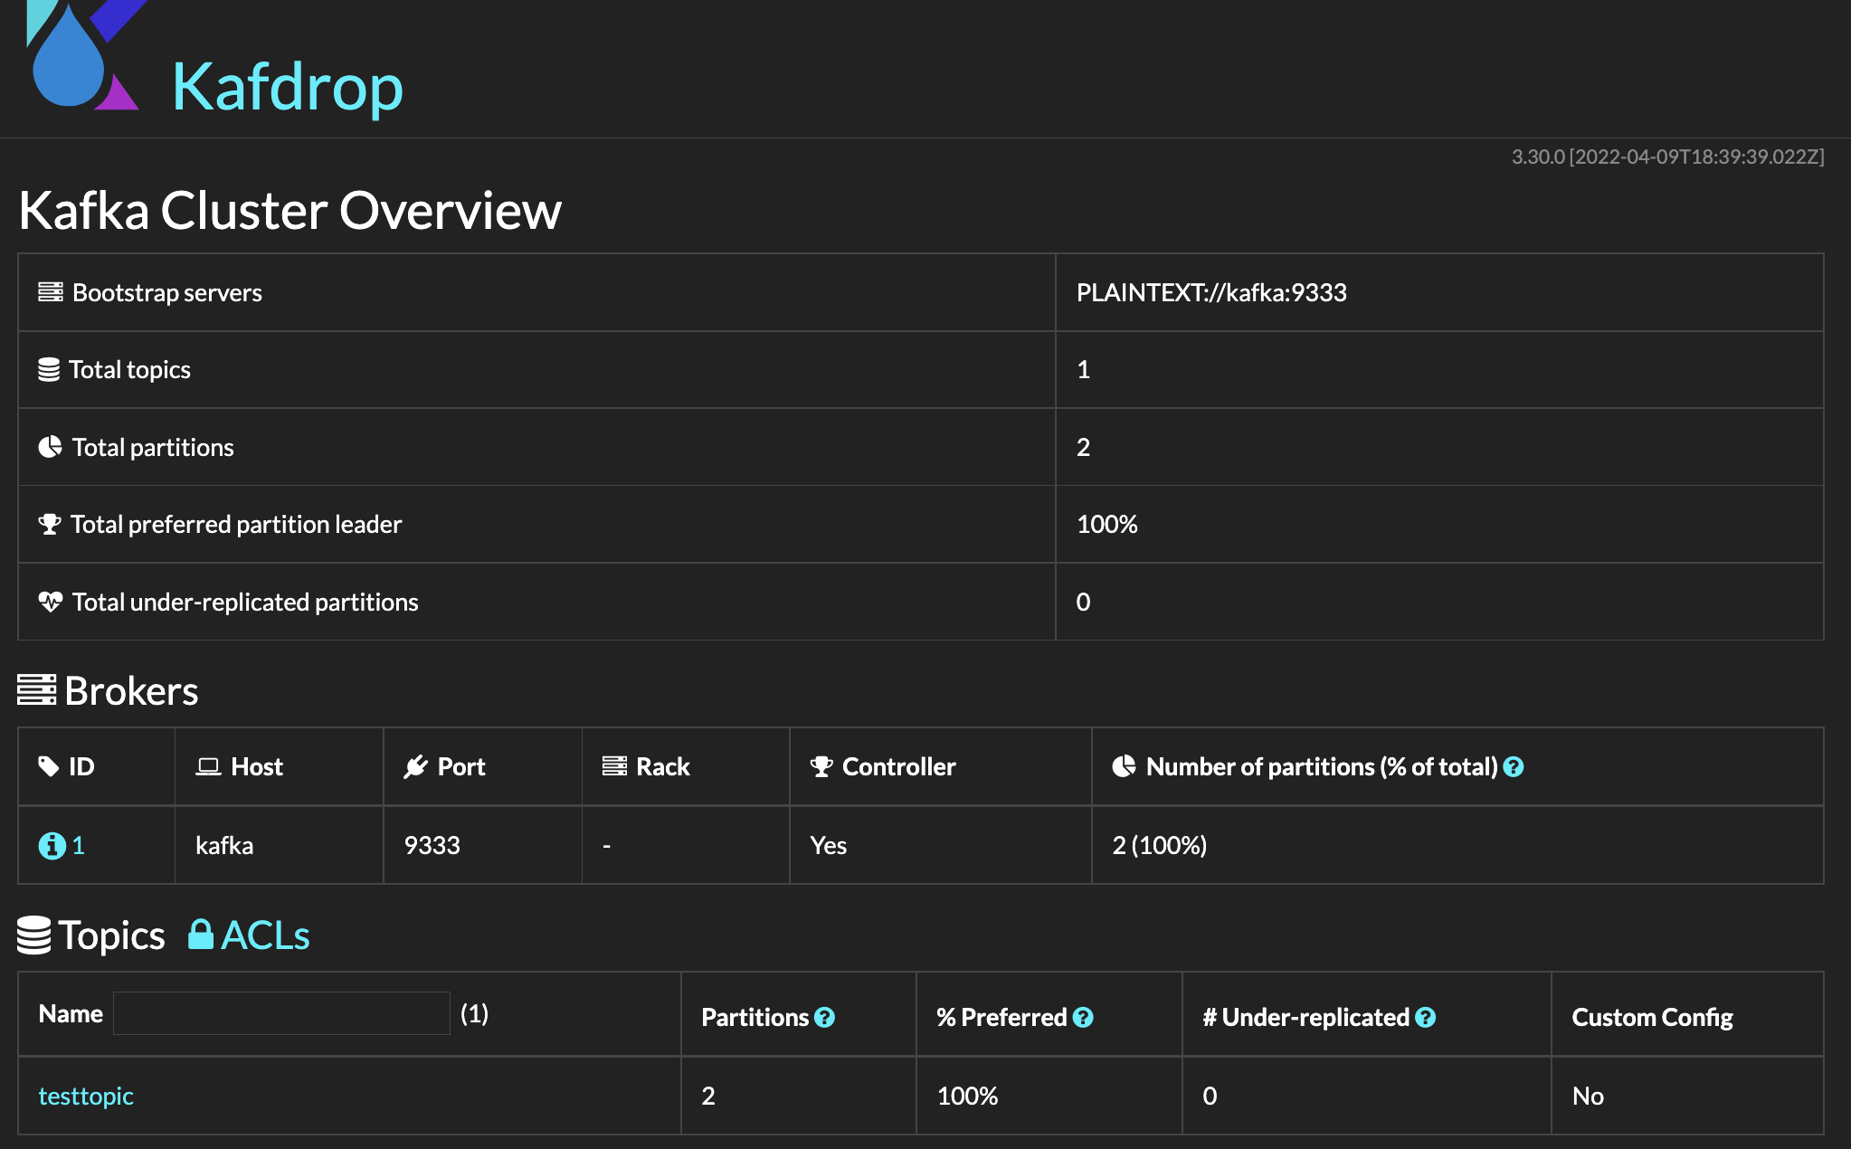Click help icon next to % Preferred
The width and height of the screenshot is (1851, 1149).
pos(1083,1018)
